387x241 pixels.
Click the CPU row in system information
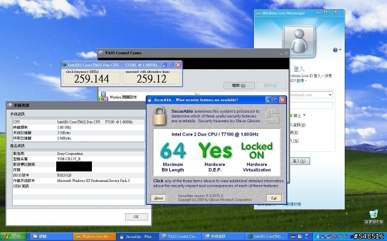click(79, 122)
